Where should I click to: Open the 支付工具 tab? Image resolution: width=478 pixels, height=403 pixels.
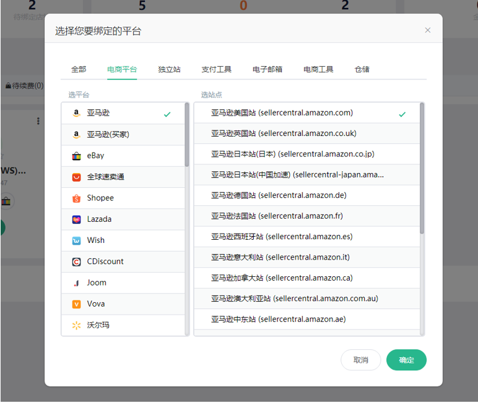click(x=217, y=69)
